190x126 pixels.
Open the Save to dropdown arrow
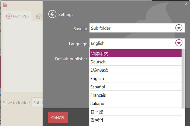pos(179,28)
